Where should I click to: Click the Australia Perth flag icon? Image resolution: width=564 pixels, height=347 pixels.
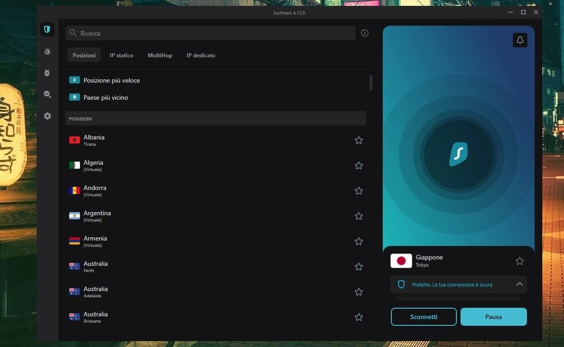click(x=75, y=266)
